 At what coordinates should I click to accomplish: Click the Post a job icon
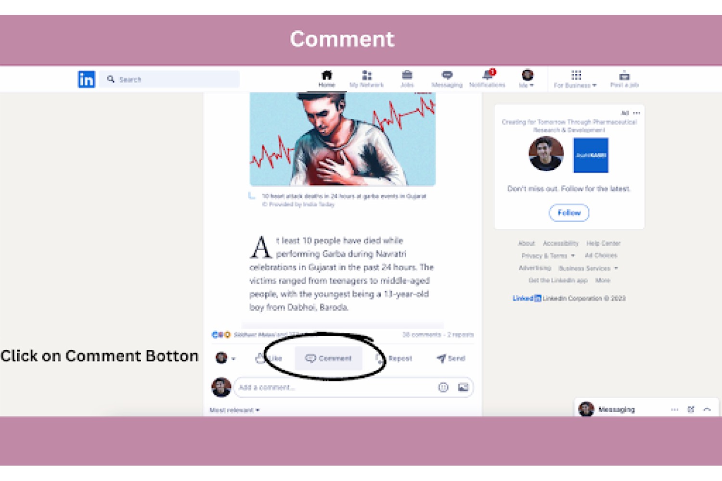624,75
